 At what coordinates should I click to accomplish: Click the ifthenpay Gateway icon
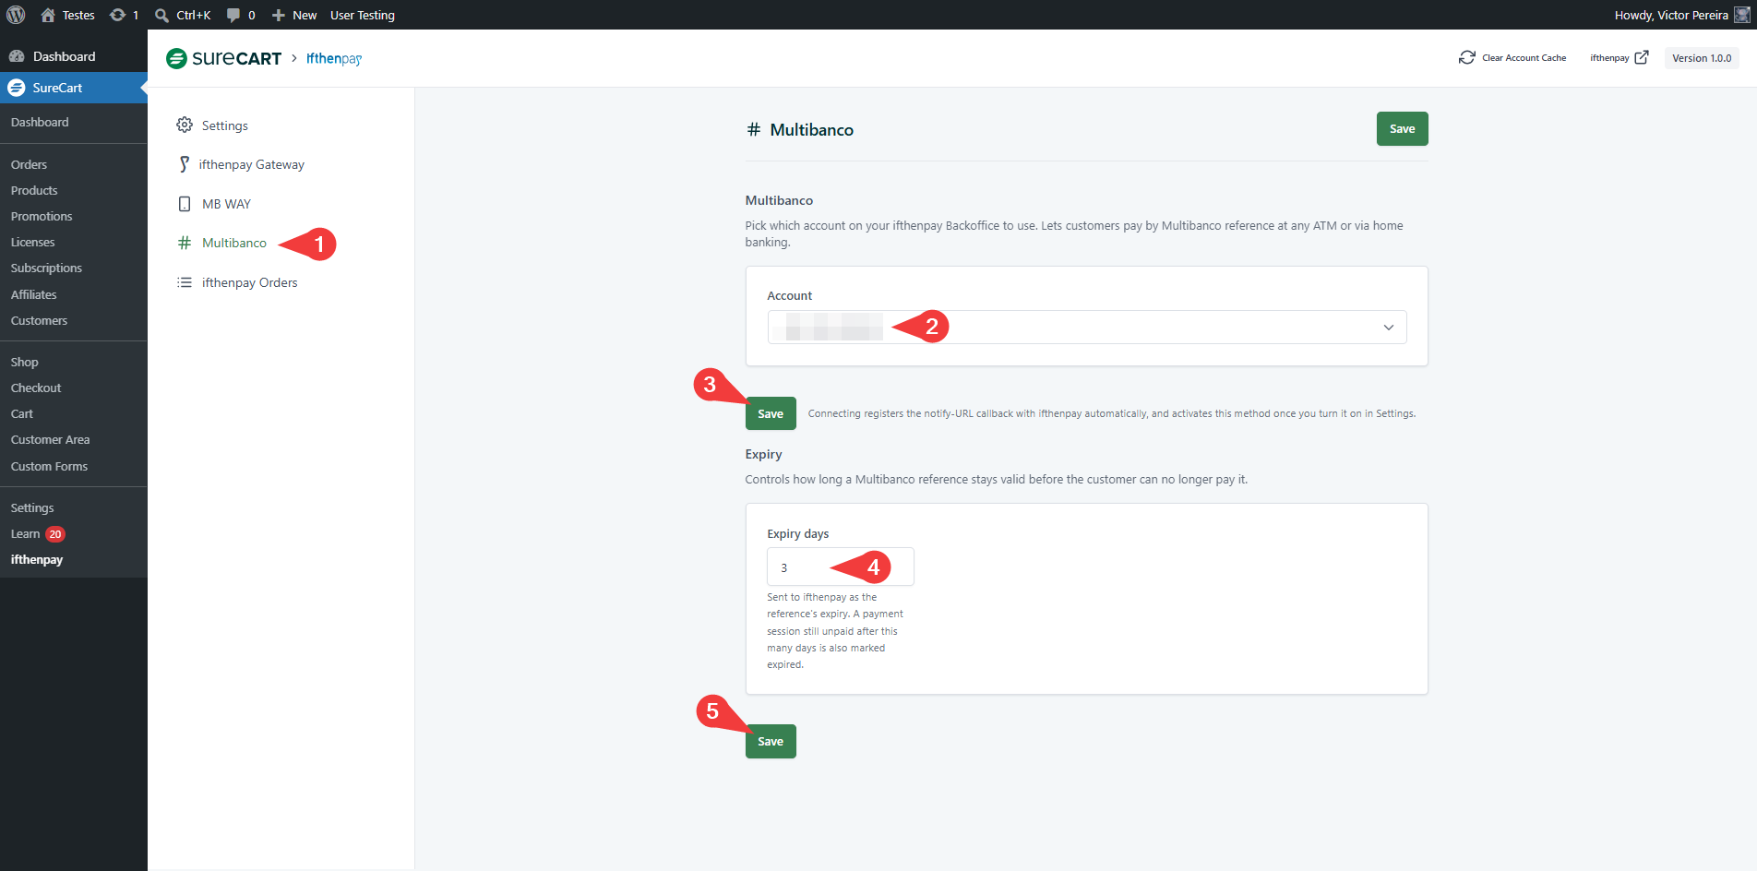pyautogui.click(x=185, y=164)
